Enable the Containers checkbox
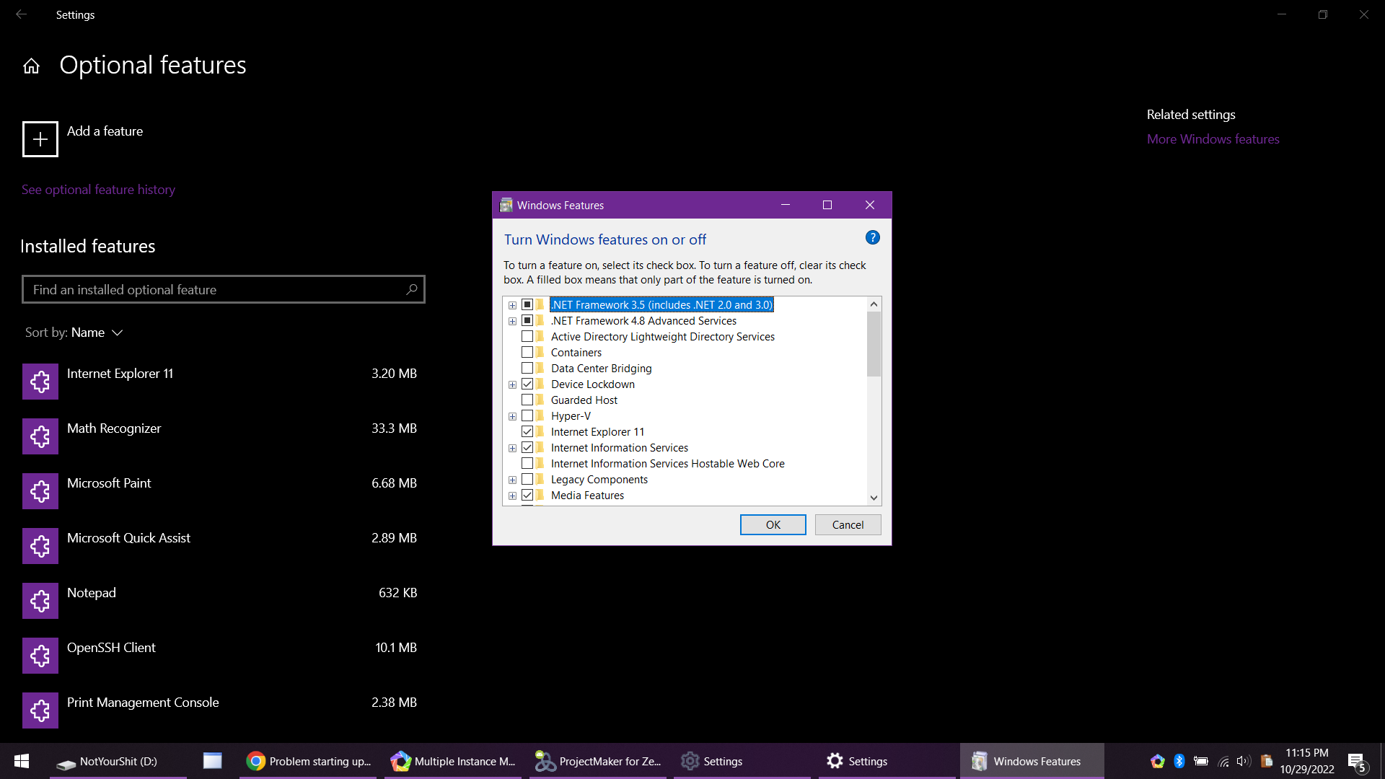This screenshot has width=1385, height=779. [x=527, y=353]
